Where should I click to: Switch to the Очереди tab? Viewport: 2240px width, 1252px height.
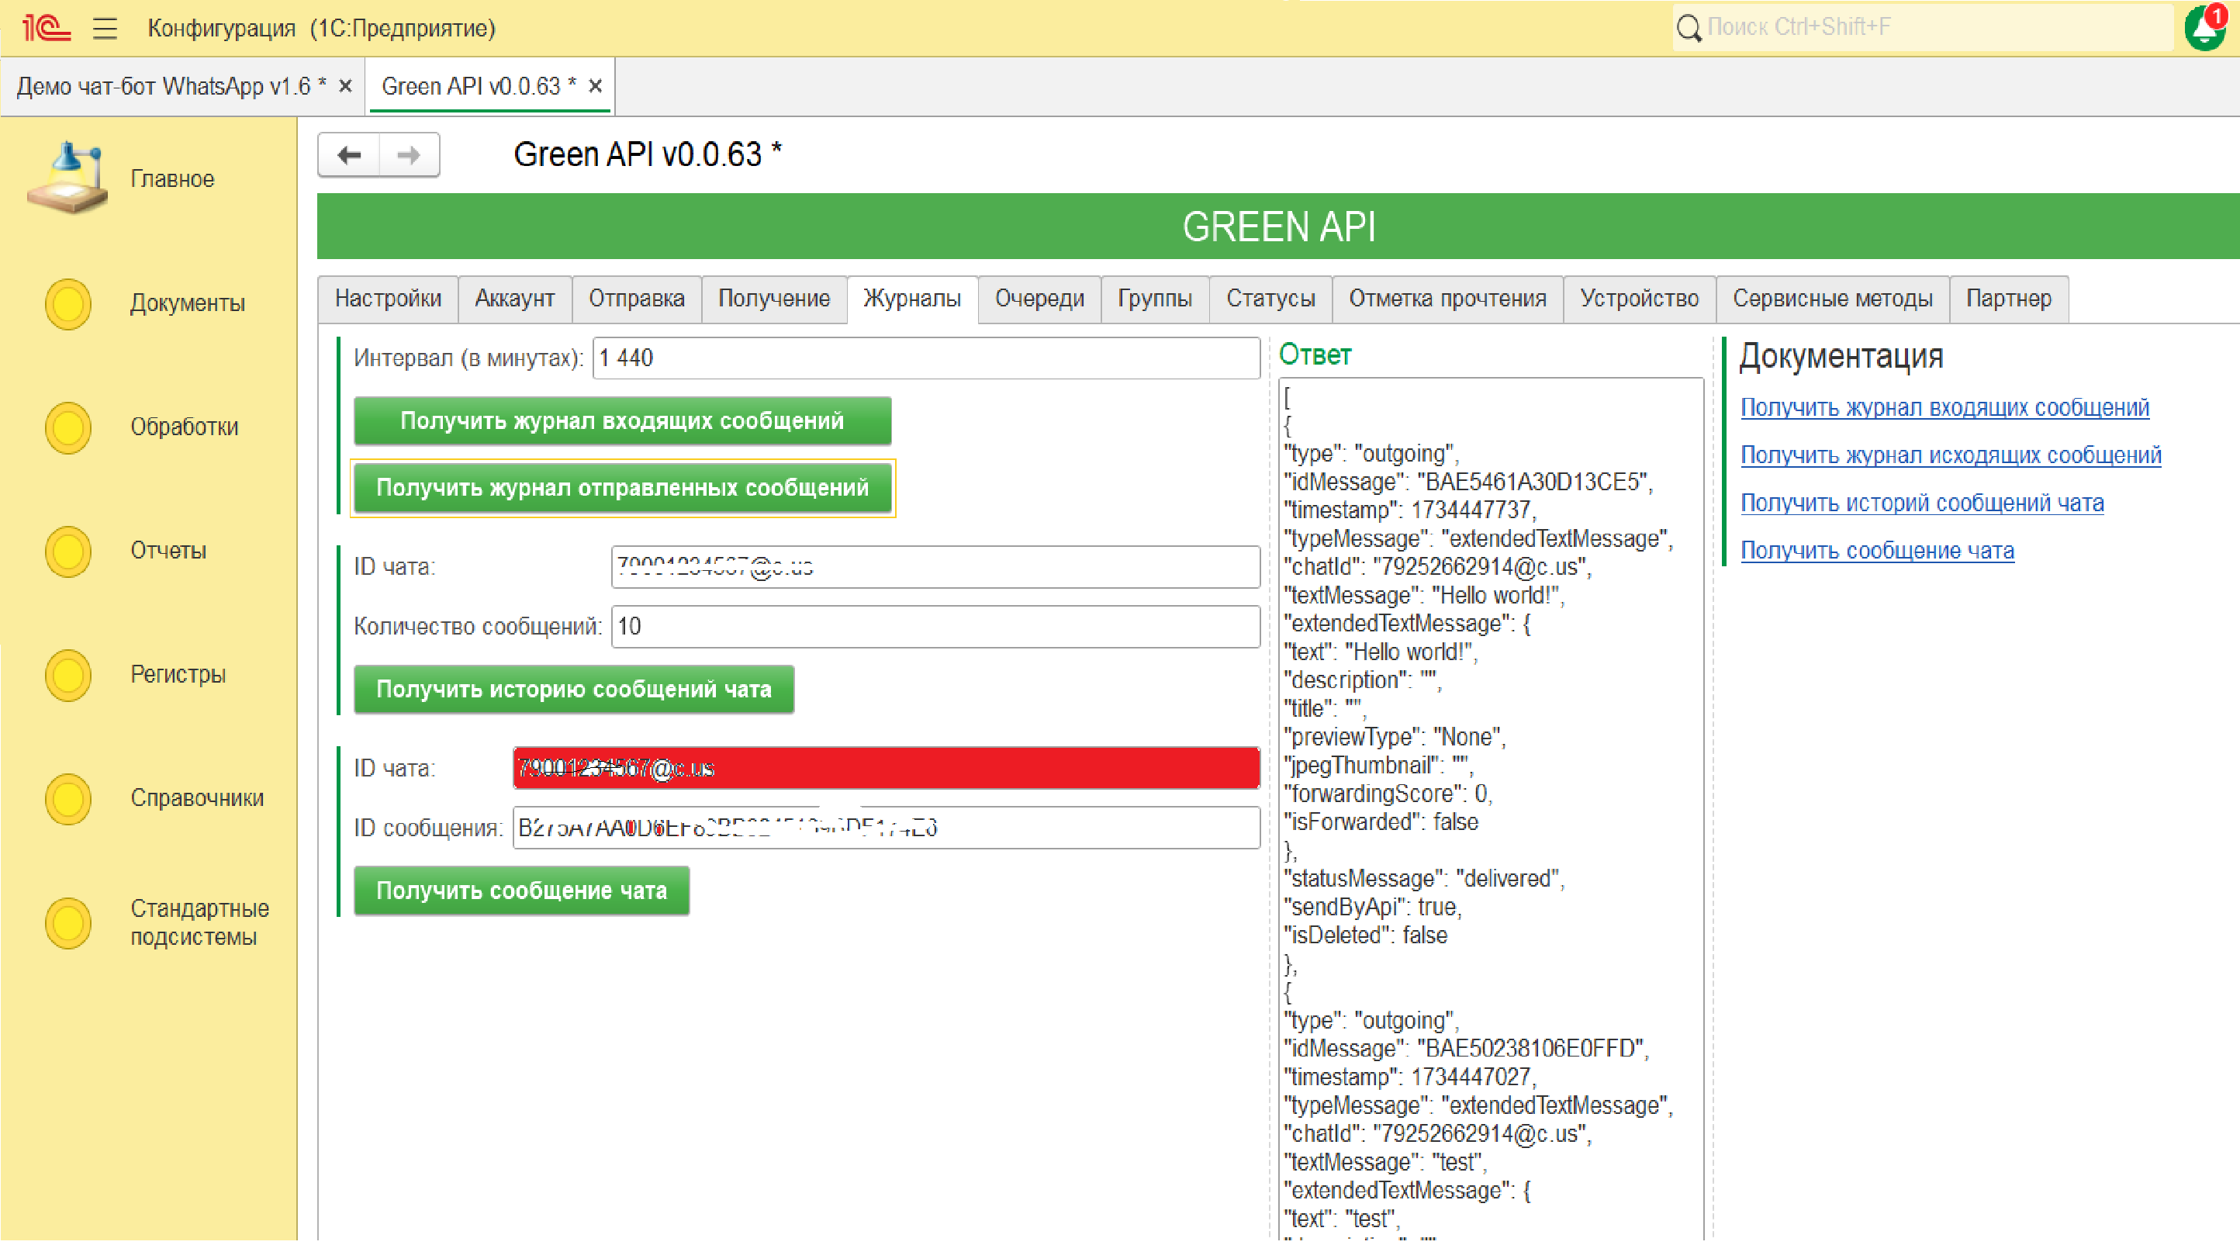point(1039,299)
